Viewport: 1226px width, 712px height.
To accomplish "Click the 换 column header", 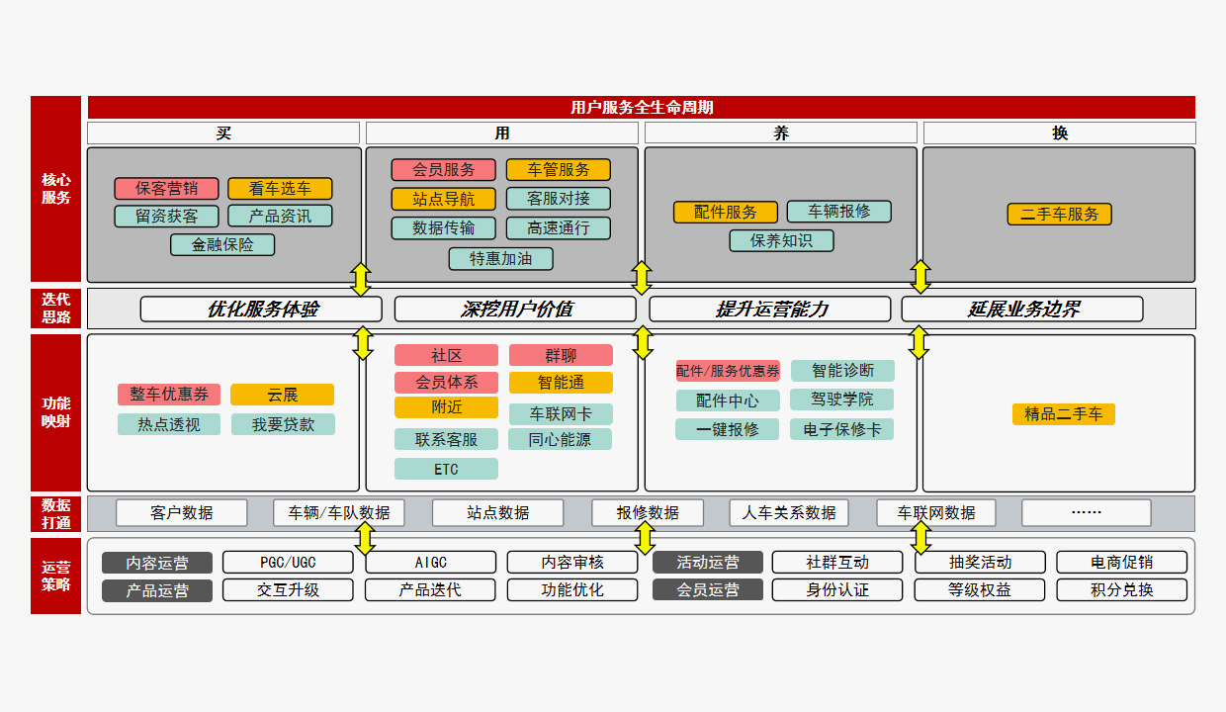I will click(1059, 133).
